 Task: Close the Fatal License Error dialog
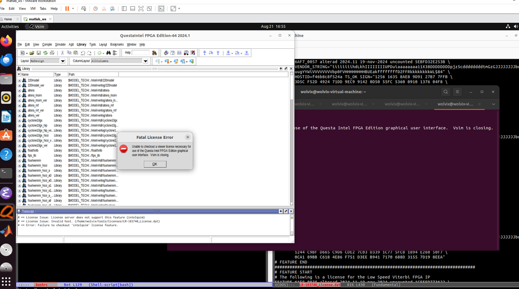(188, 137)
